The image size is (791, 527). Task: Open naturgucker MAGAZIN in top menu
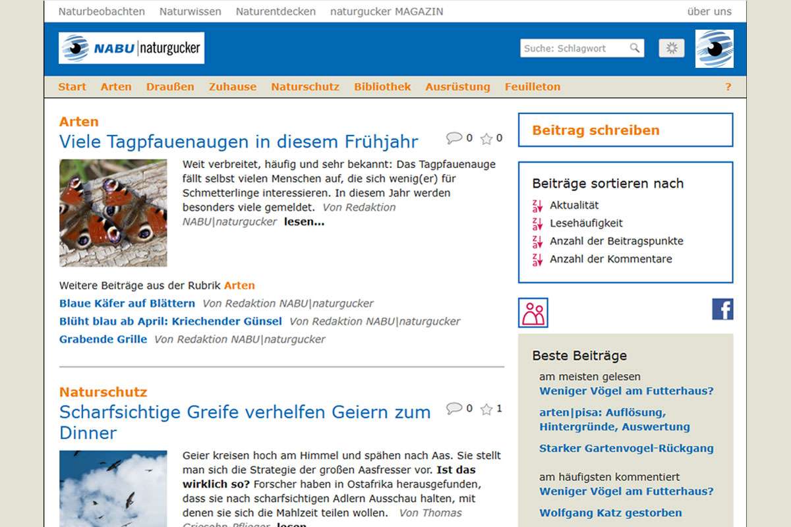pos(387,11)
